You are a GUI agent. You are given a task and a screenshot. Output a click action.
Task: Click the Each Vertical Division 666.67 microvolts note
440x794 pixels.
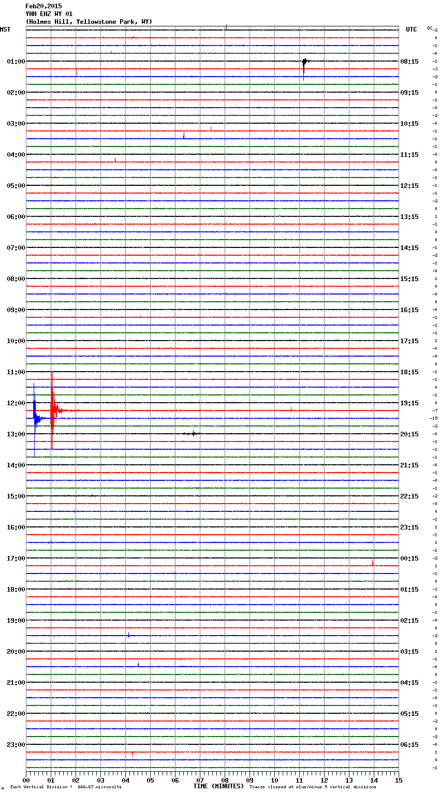66,787
